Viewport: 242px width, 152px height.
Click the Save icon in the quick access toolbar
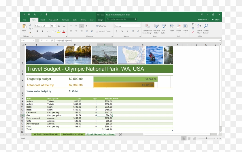pos(29,14)
